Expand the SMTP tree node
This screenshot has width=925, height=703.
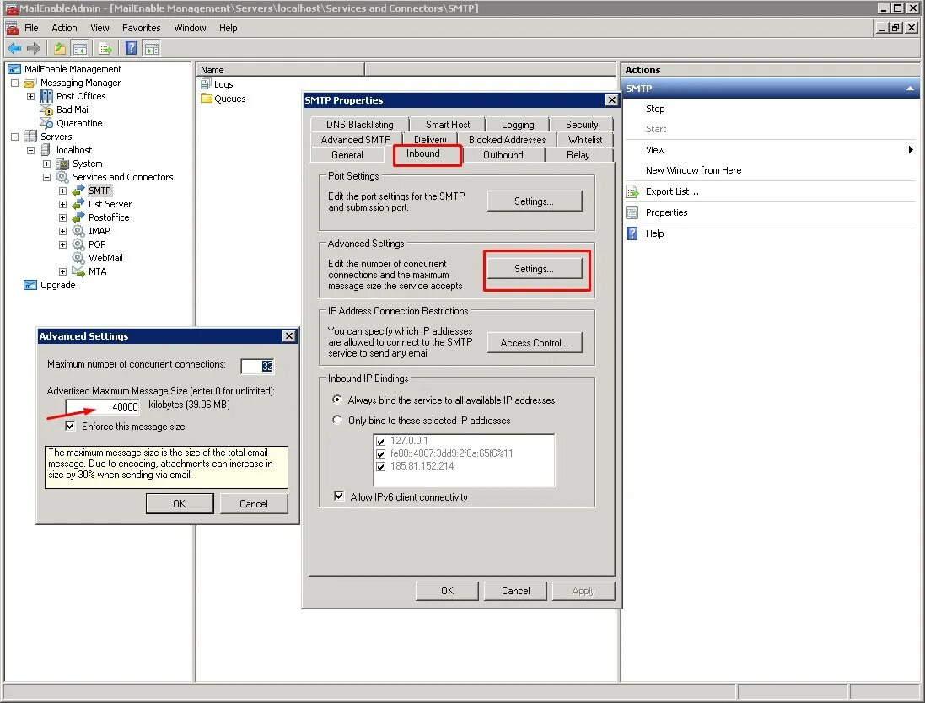(x=62, y=191)
